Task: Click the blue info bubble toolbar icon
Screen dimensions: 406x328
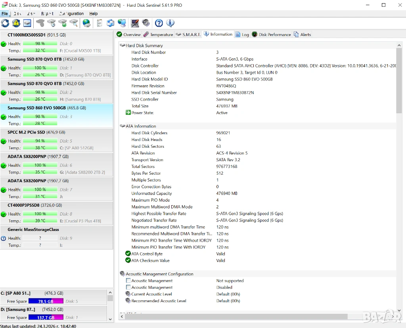Action: [170, 23]
